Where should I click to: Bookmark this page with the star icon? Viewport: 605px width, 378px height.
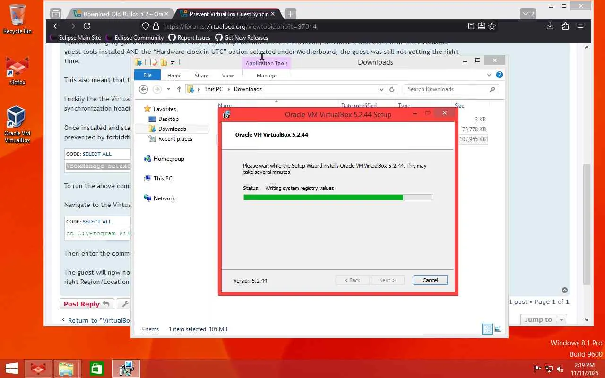tap(492, 26)
